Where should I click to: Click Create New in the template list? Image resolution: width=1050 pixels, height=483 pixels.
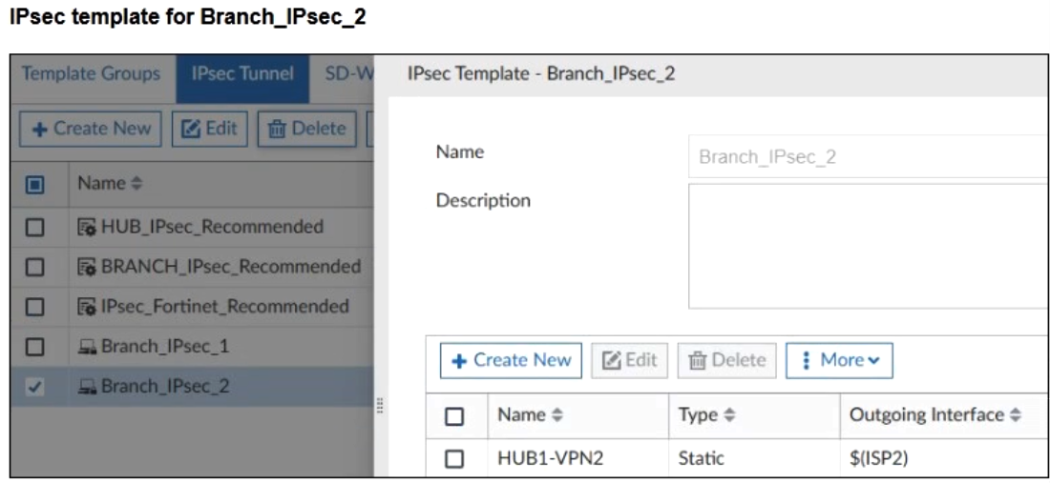click(x=92, y=129)
